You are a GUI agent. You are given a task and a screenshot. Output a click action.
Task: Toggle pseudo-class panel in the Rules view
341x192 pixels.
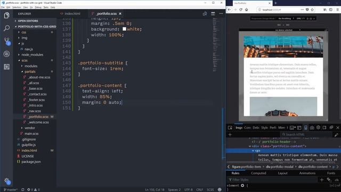pos(329,180)
